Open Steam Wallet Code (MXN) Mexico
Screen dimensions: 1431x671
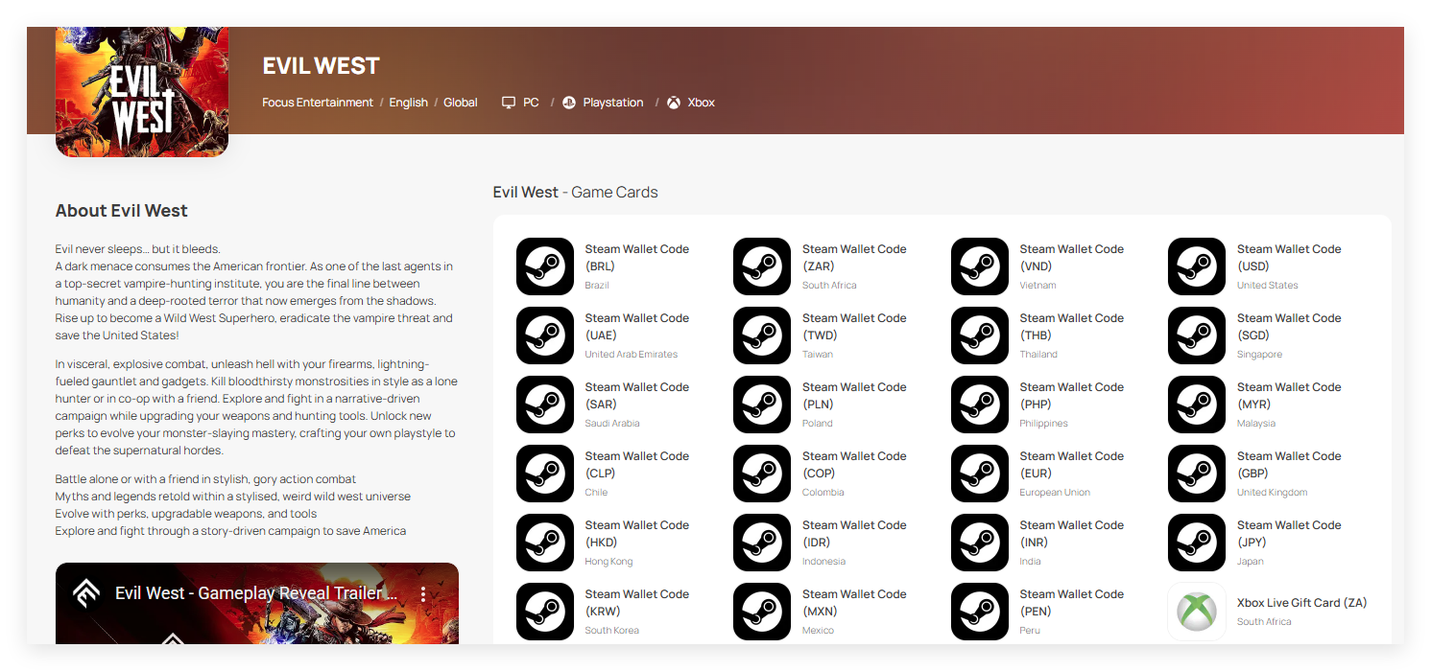tap(853, 602)
